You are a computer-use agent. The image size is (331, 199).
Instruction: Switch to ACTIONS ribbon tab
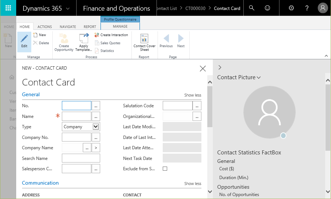click(45, 27)
